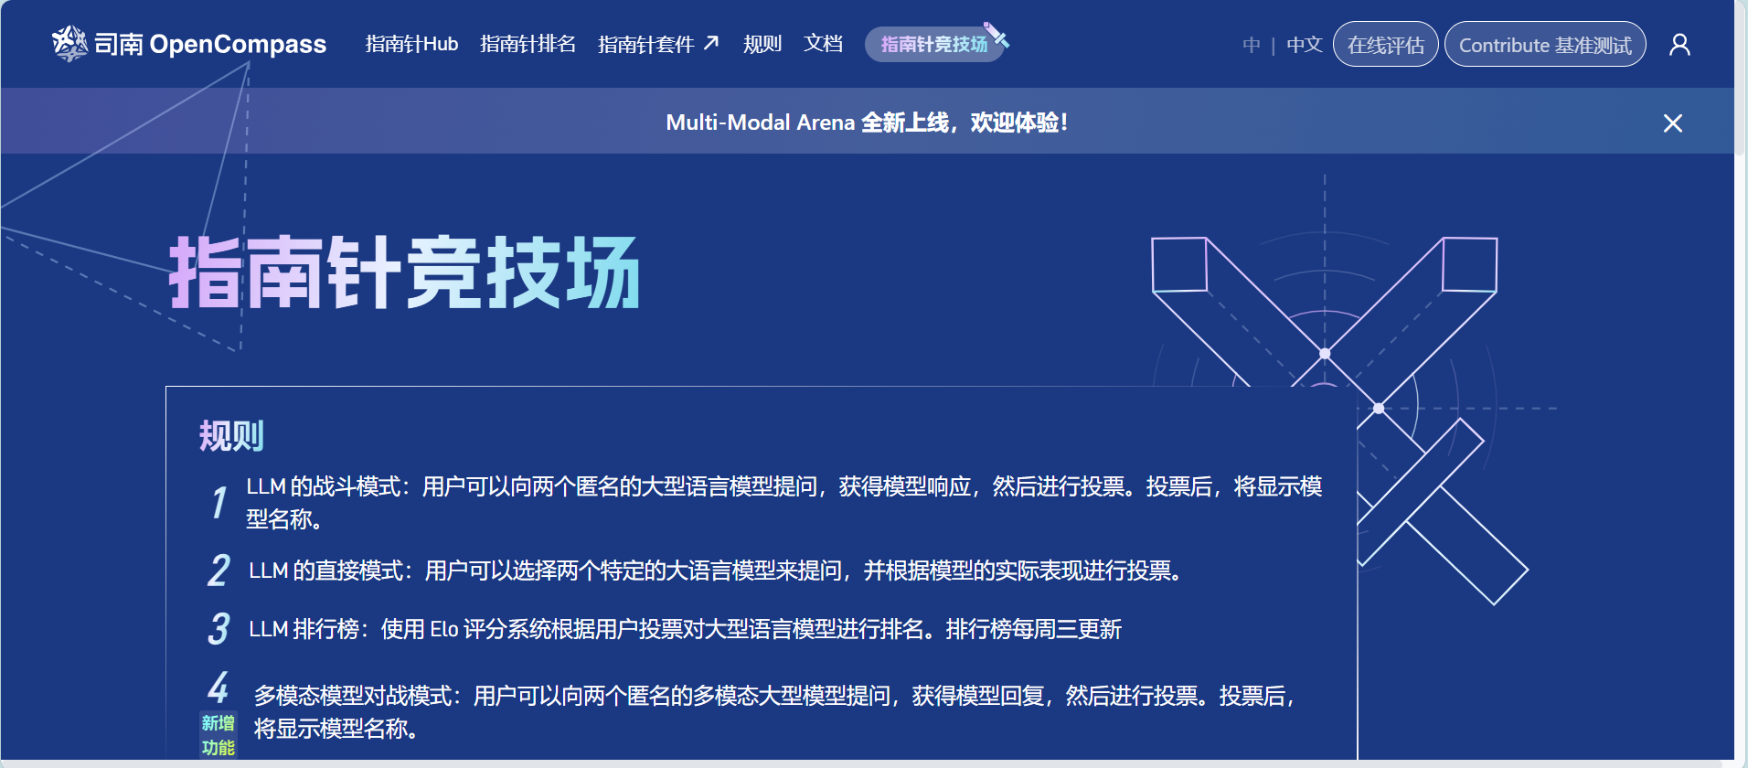
Task: Go to 规则 in navigation bar
Action: click(x=762, y=44)
